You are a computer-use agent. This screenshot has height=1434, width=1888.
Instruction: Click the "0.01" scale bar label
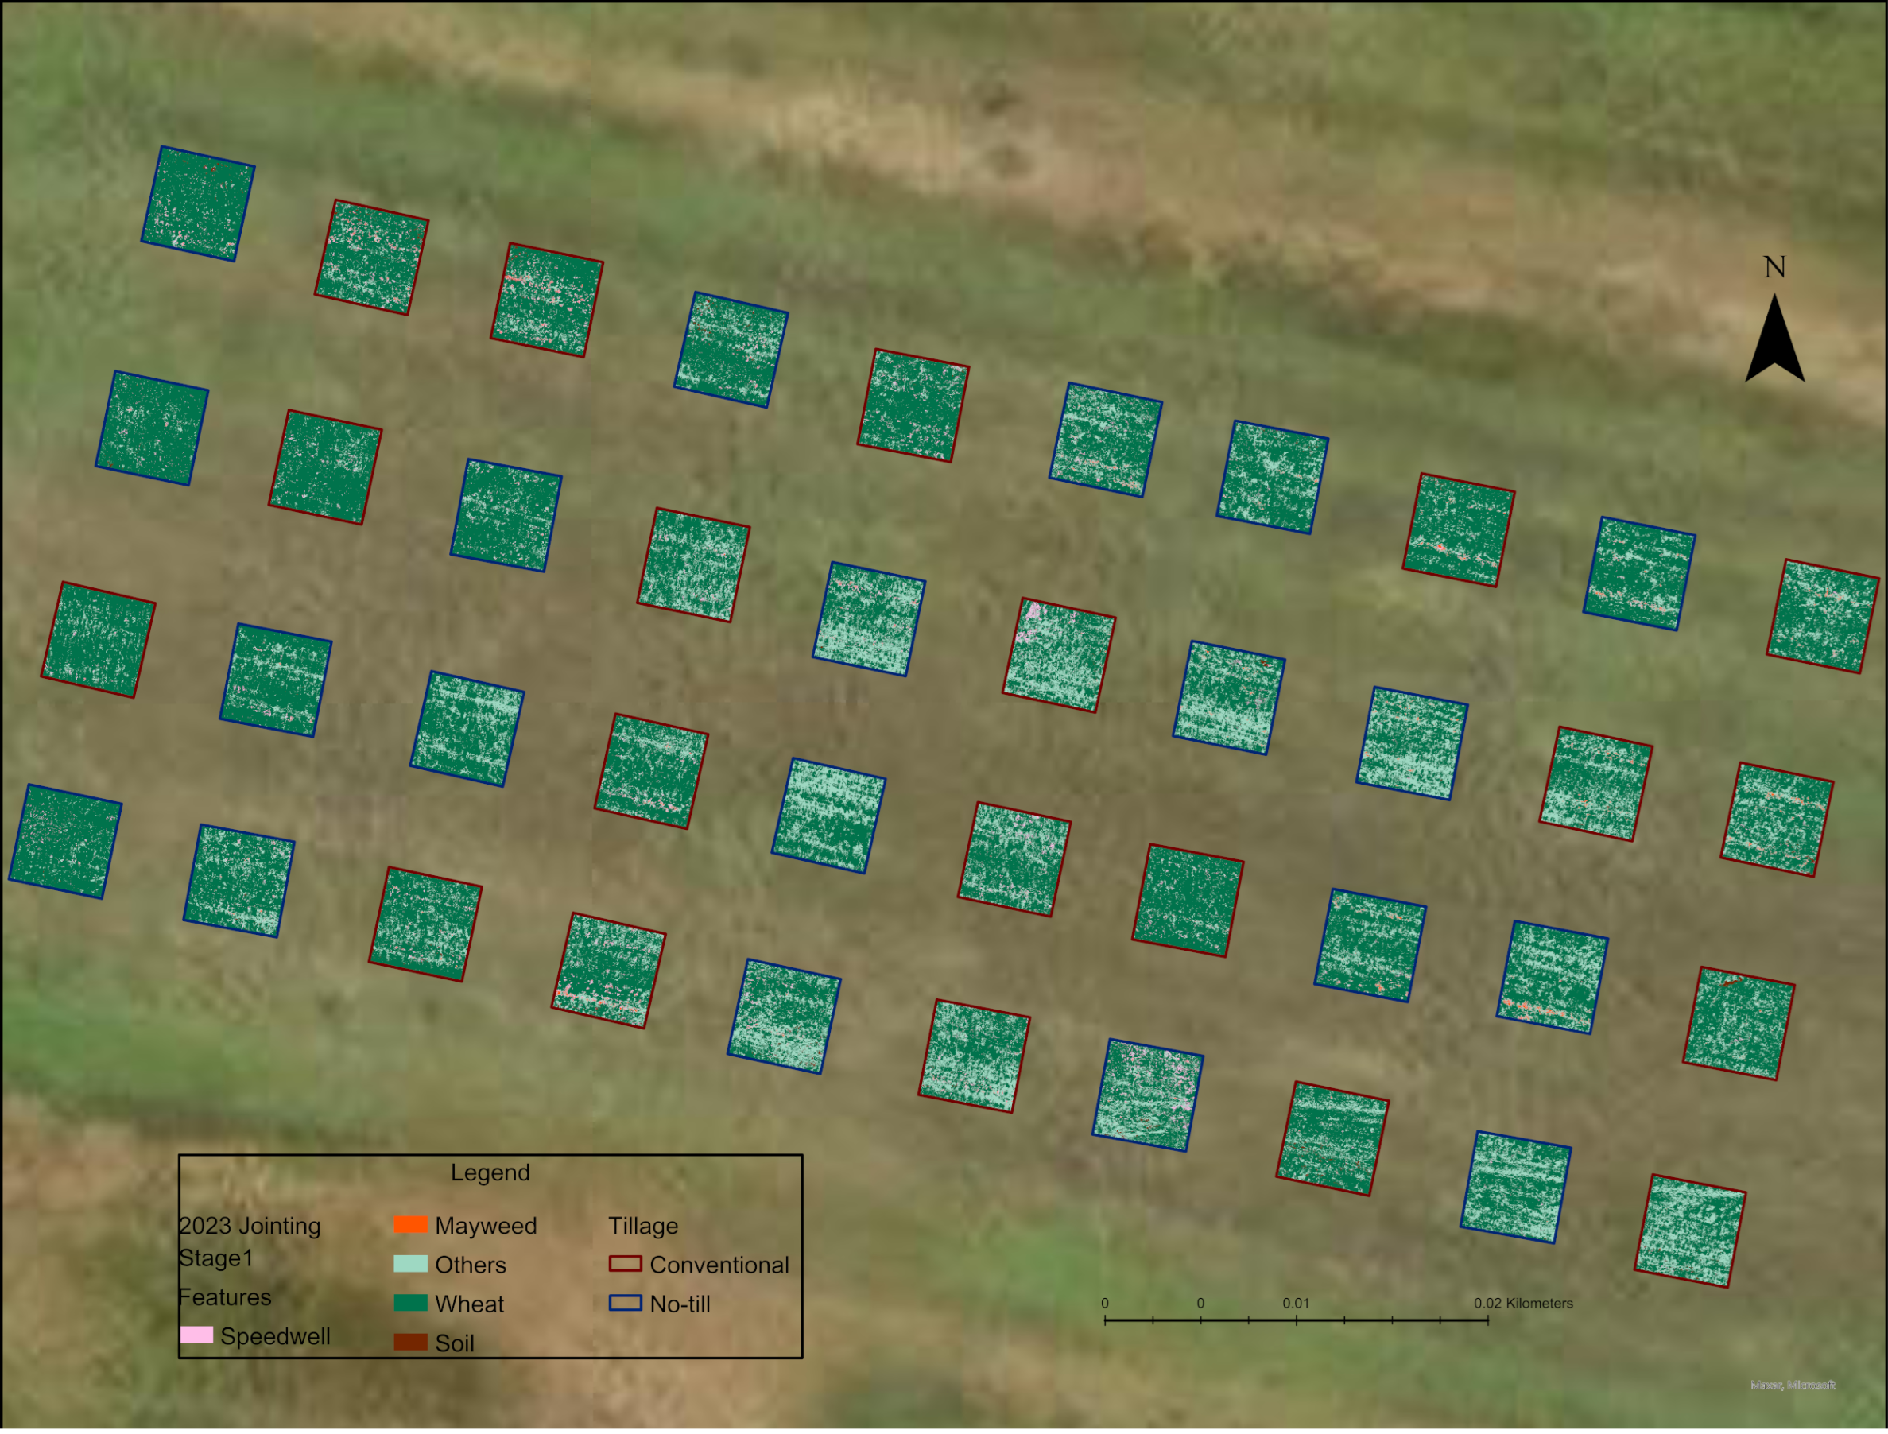coord(1296,1304)
